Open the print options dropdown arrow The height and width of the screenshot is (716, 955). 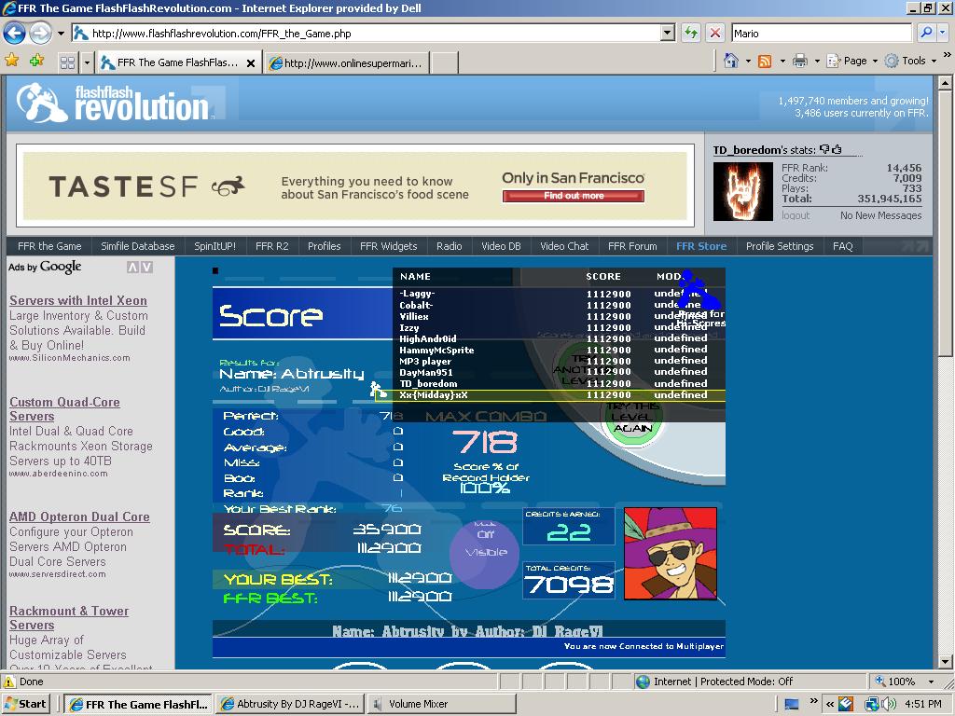(x=817, y=61)
